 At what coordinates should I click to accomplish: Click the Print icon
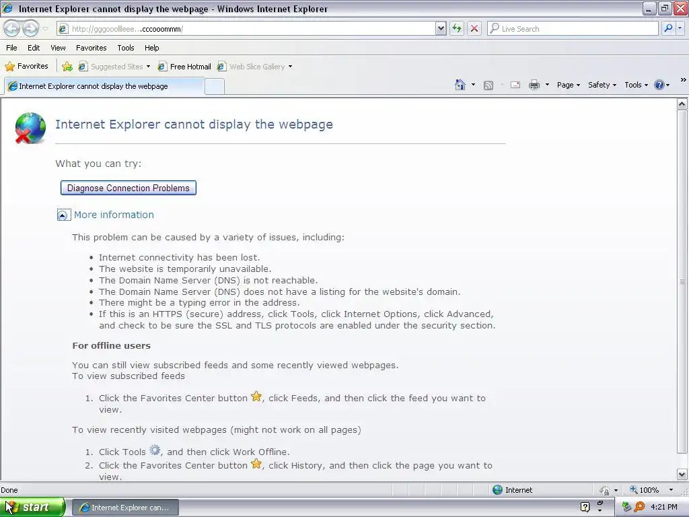(534, 85)
